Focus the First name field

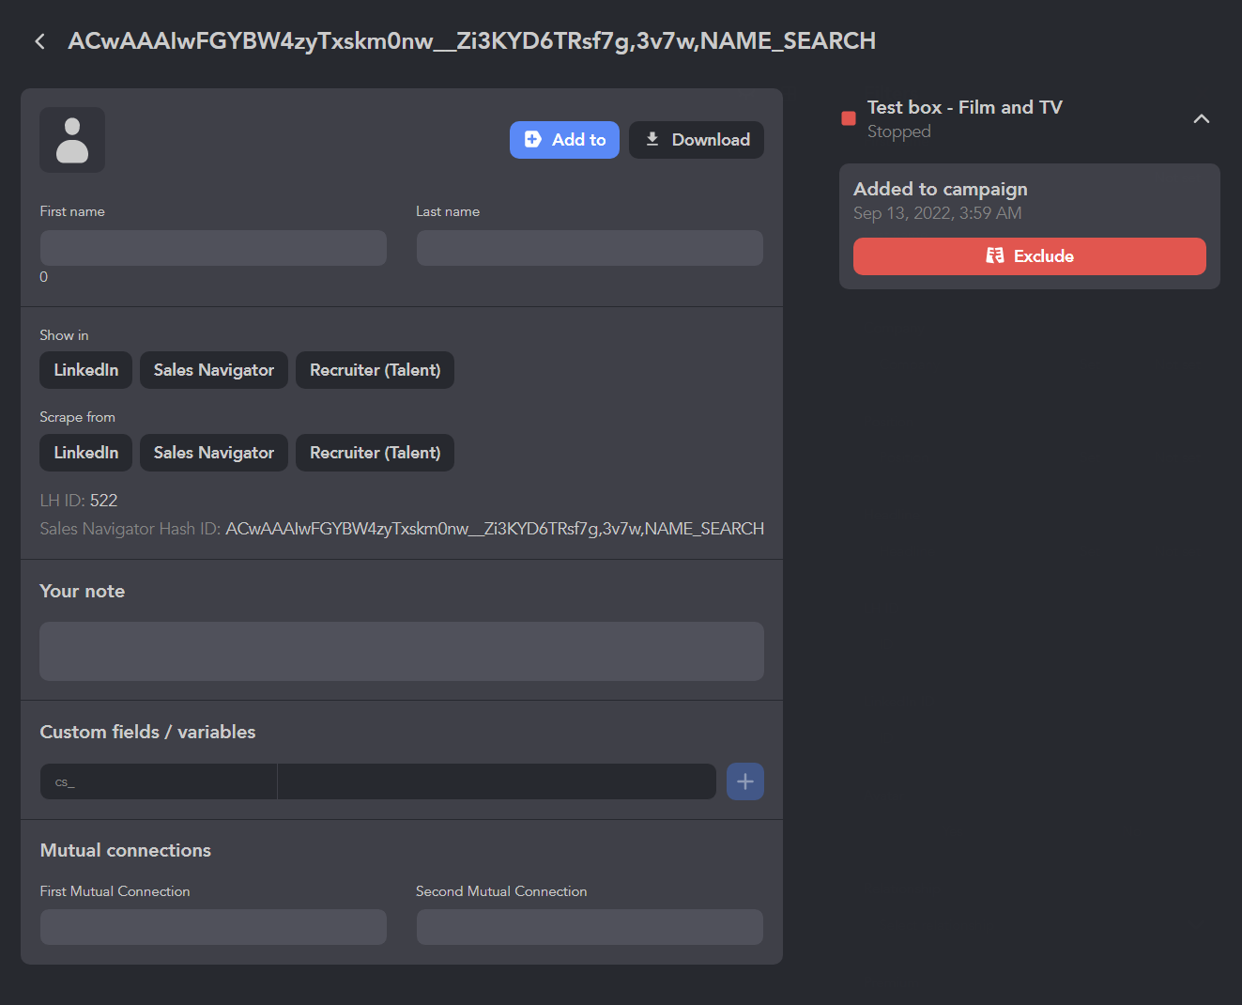coord(213,248)
